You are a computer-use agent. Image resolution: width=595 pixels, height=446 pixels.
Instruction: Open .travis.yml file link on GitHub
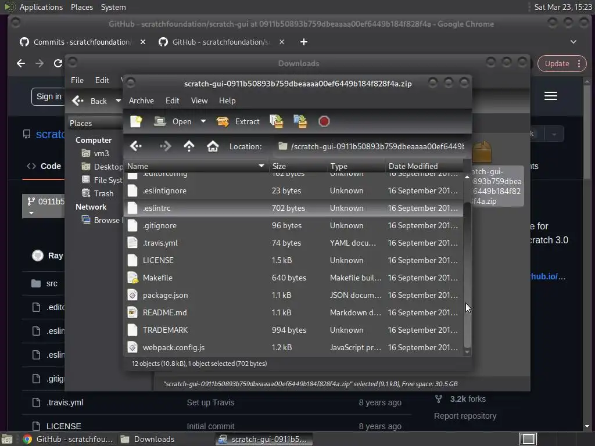(x=64, y=402)
